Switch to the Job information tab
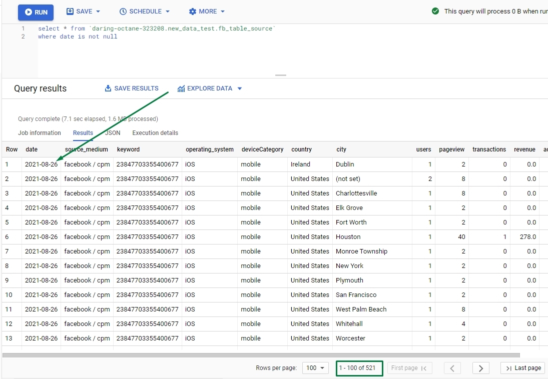Image resolution: width=548 pixels, height=379 pixels. [x=40, y=132]
